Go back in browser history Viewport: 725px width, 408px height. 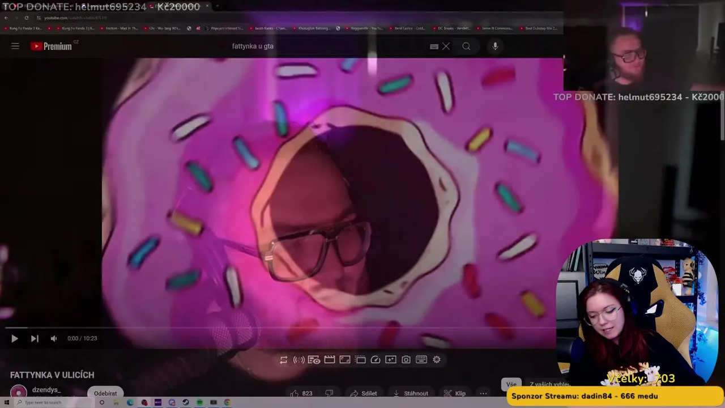coord(6,18)
